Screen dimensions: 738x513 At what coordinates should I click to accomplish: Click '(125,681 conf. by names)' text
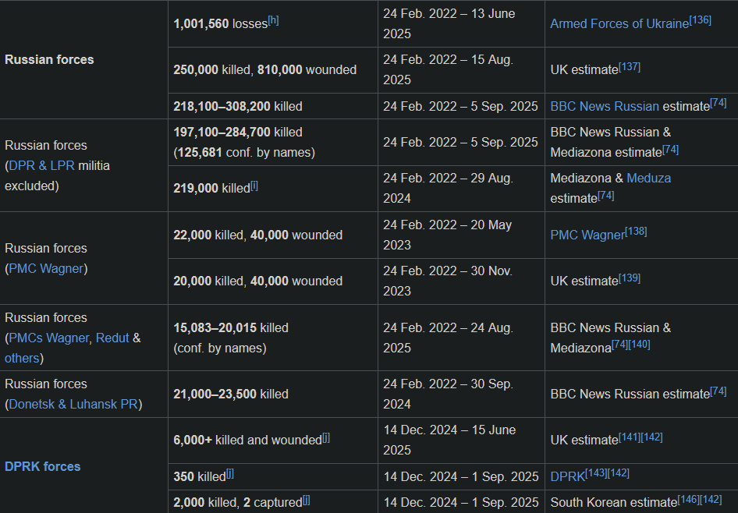244,153
